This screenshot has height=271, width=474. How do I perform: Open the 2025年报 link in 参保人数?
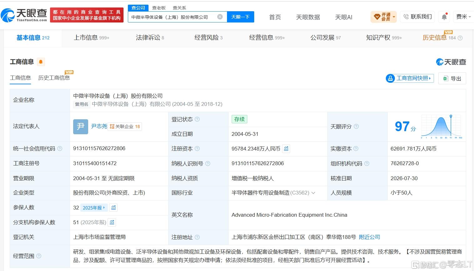click(94, 208)
